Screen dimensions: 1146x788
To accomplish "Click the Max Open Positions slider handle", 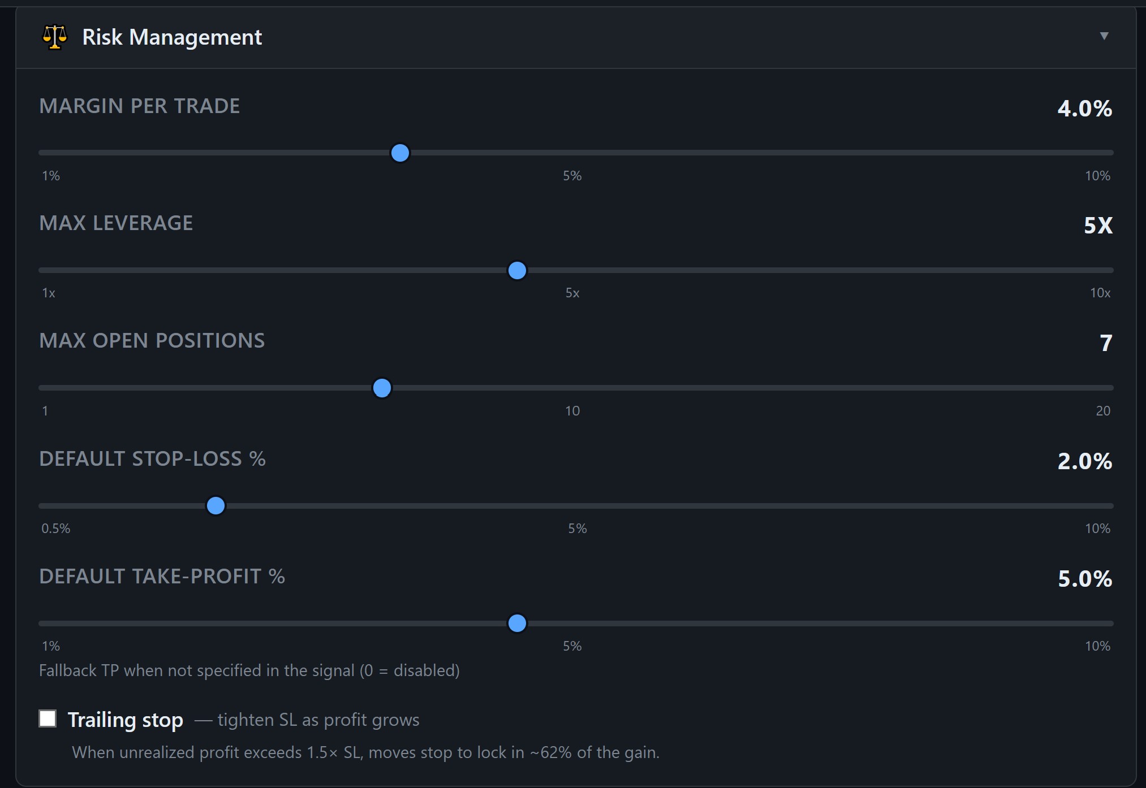I will point(382,388).
